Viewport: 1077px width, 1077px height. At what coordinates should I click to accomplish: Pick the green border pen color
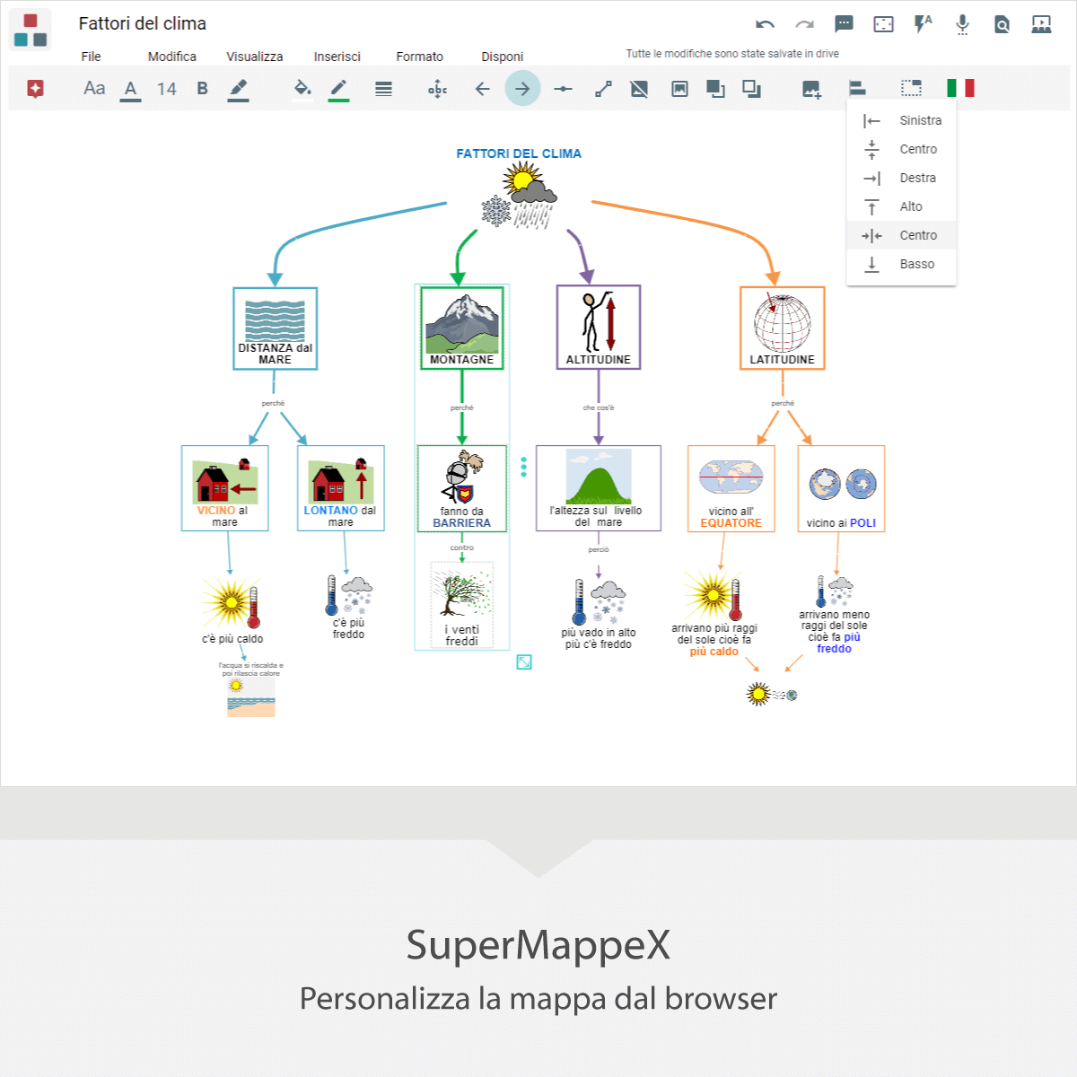point(338,89)
